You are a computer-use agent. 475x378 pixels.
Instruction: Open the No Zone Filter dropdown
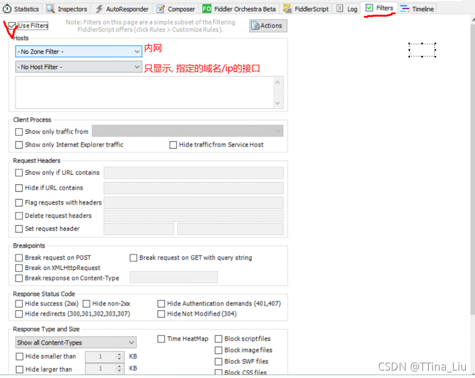78,51
